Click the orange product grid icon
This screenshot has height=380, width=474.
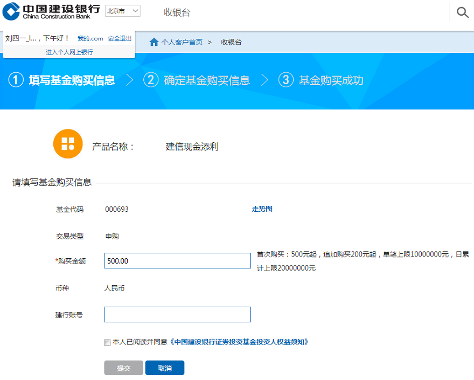pos(68,144)
